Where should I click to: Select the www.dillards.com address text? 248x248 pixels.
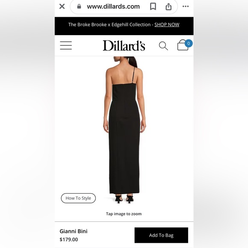(113, 6)
